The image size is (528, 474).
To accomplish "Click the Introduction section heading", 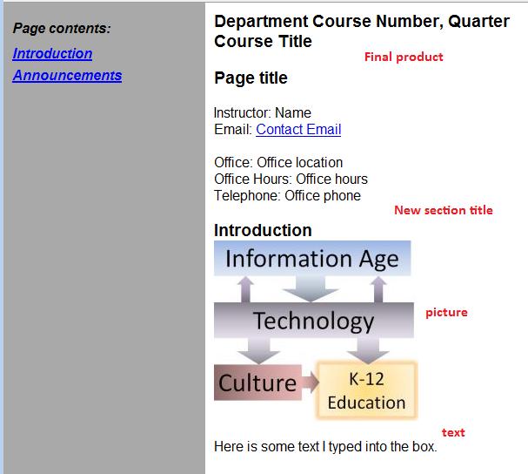I will (x=263, y=230).
